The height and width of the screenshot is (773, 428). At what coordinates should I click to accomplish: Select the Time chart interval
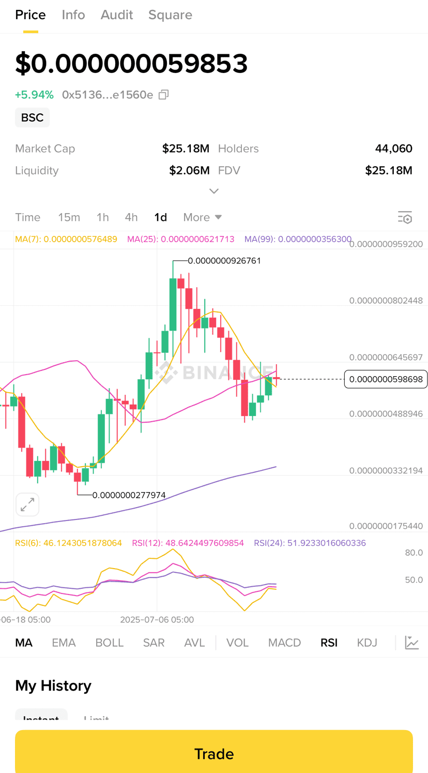[x=28, y=217]
